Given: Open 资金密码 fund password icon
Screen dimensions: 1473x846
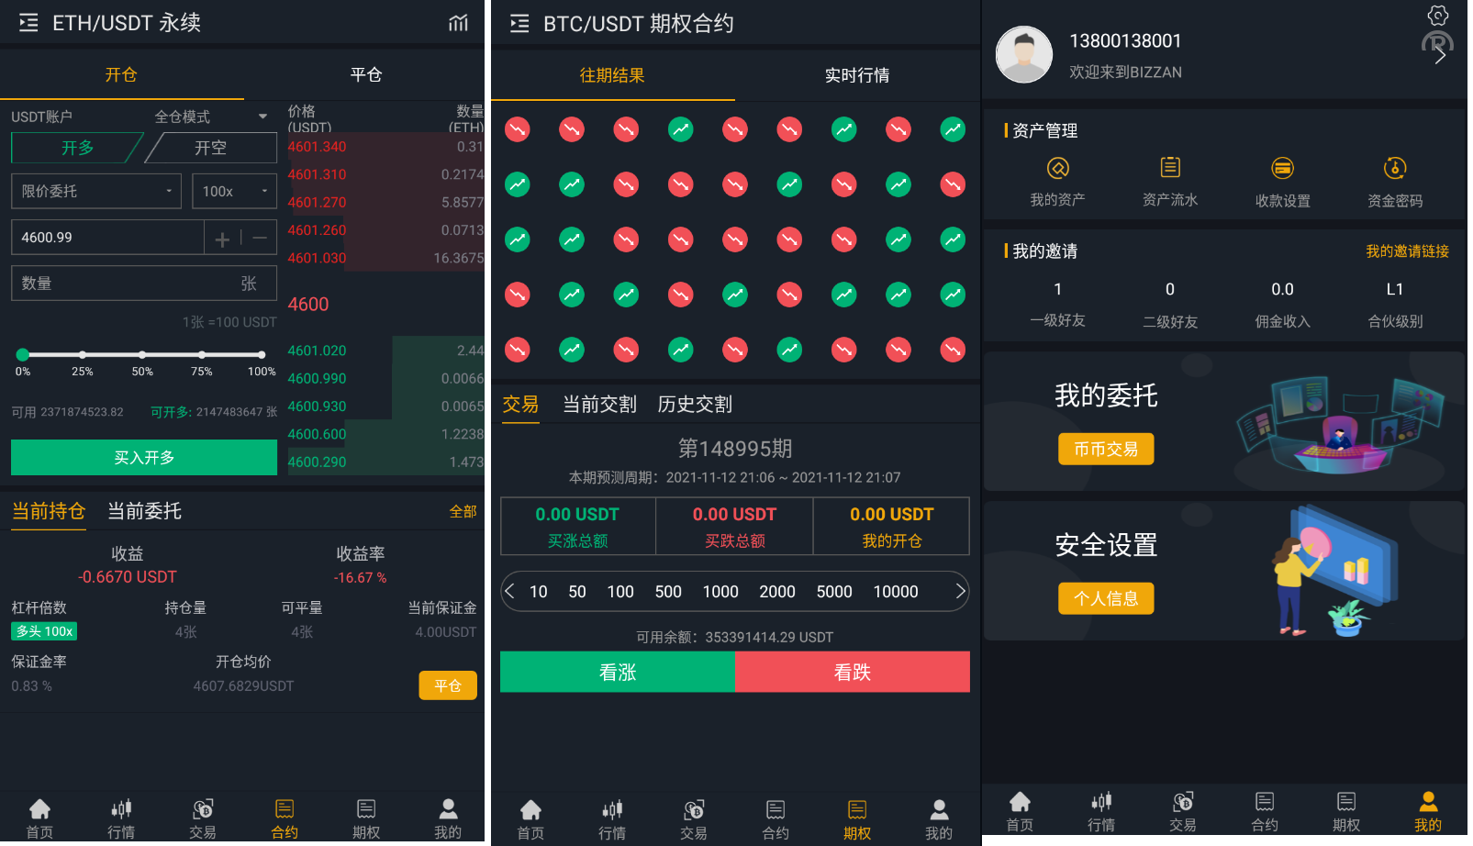Looking at the screenshot, I should 1394,168.
